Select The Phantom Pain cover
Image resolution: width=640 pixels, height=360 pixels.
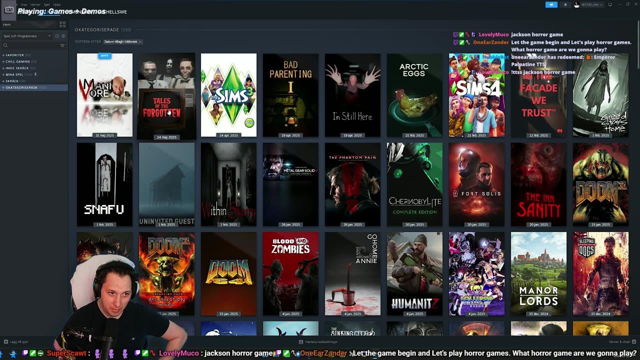point(352,184)
